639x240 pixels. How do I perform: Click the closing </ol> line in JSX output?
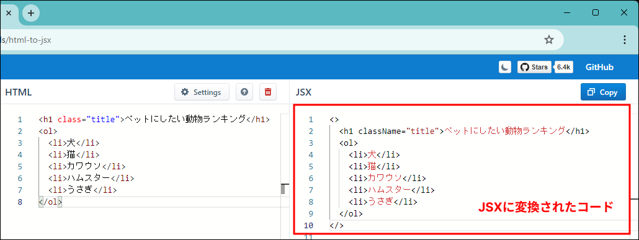pos(351,214)
